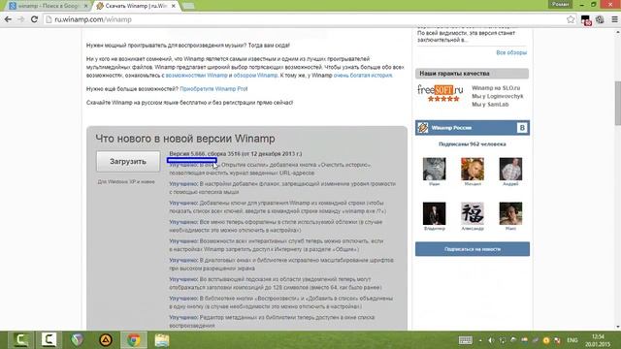Click the Загрузить download button
This screenshot has height=349, width=621.
click(x=128, y=162)
